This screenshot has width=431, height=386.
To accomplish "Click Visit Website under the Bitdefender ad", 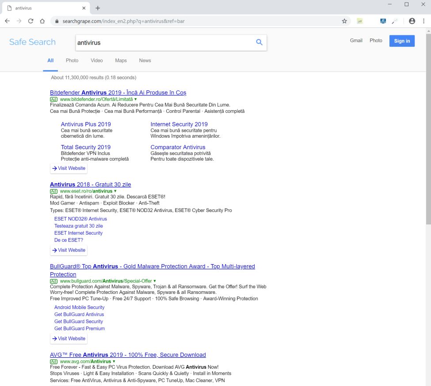I will coord(69,168).
